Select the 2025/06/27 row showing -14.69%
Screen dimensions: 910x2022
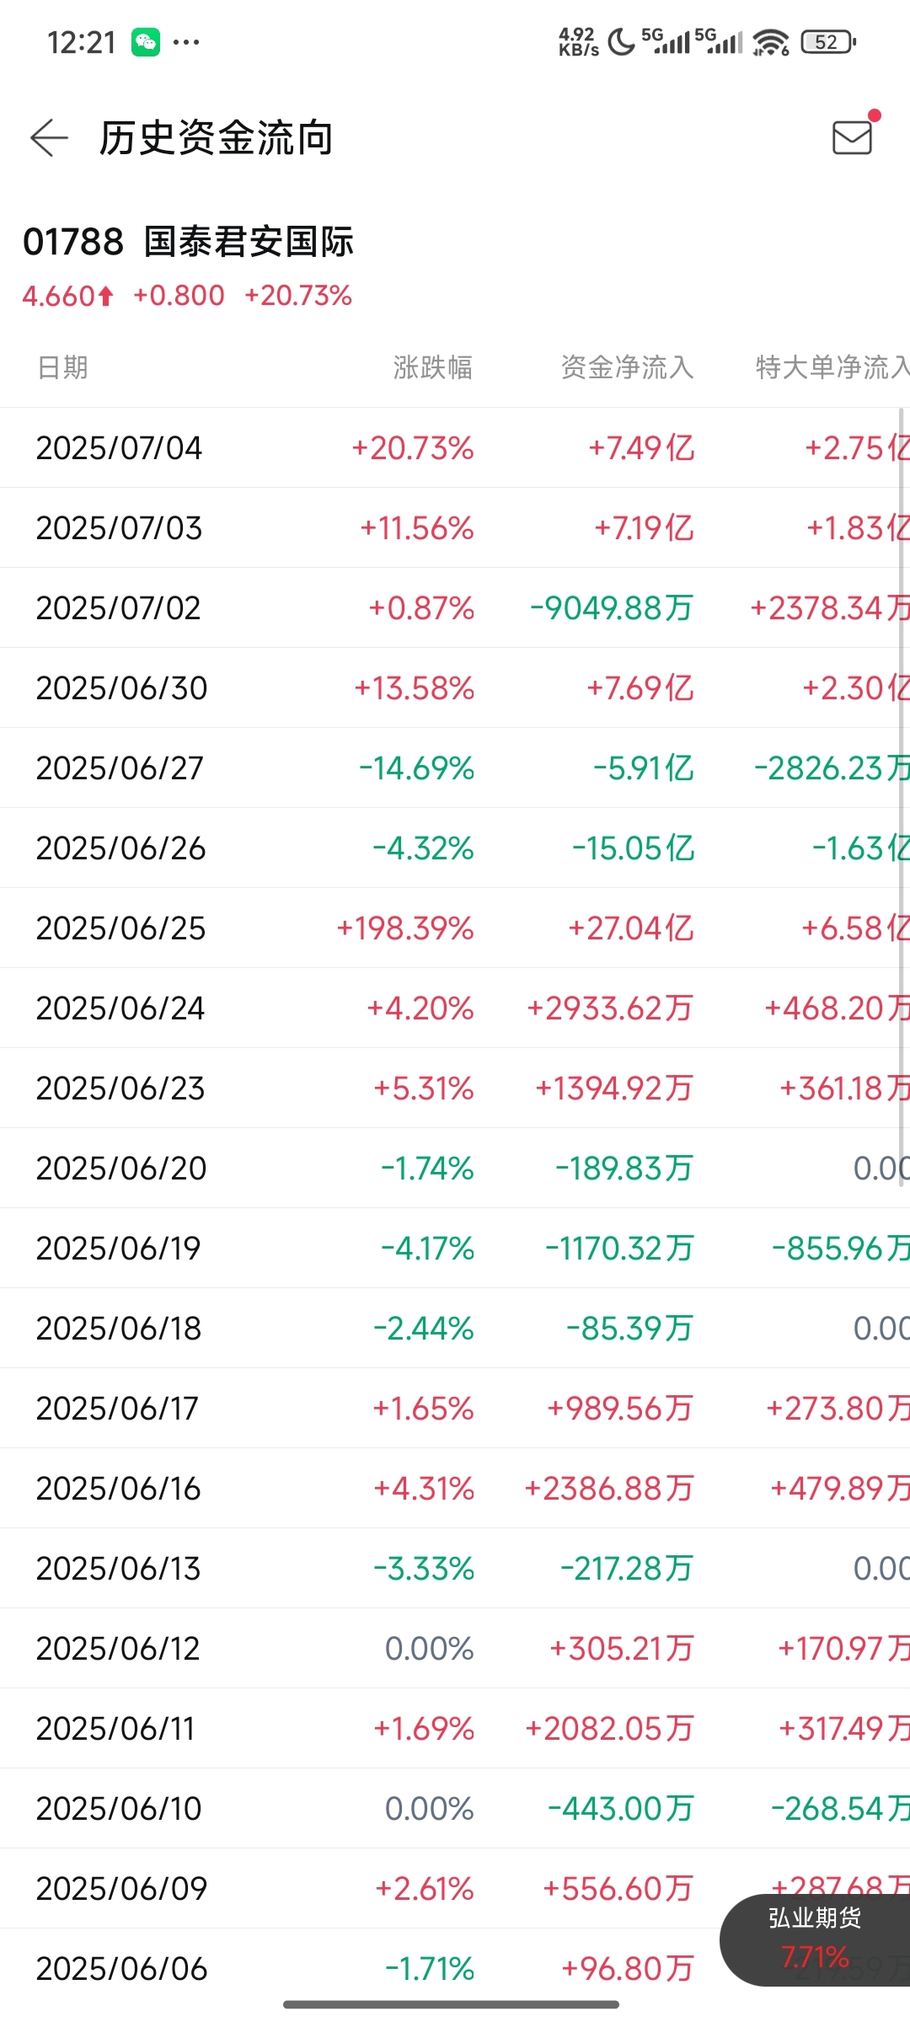[455, 768]
